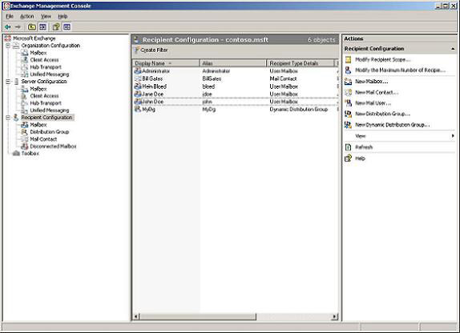
Task: Select Mail Contact tree item
Action: click(x=43, y=139)
